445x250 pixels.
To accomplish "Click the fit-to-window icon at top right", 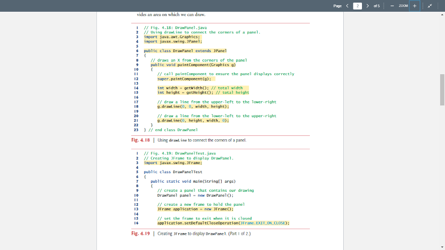I will tap(429, 6).
